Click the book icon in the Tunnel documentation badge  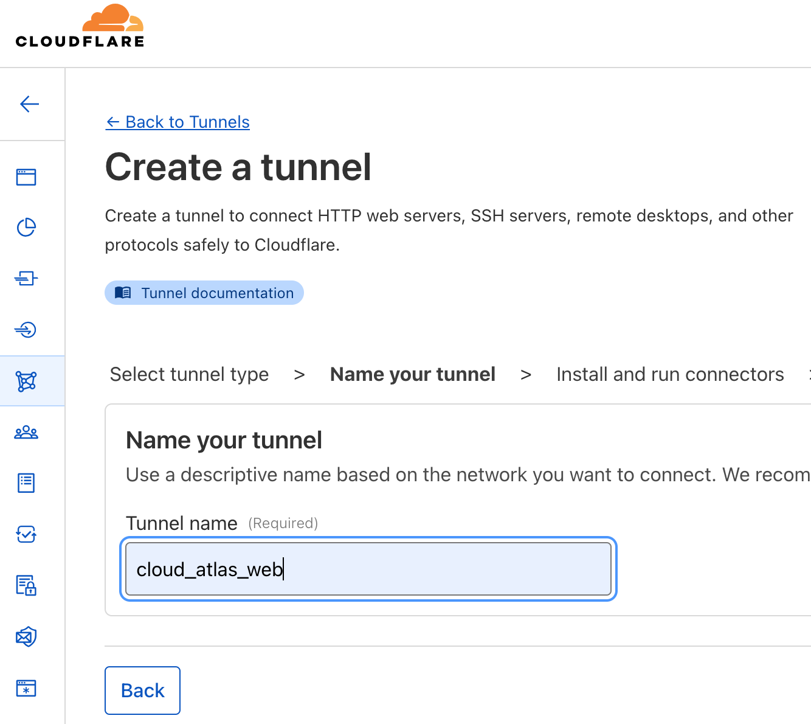click(x=123, y=293)
